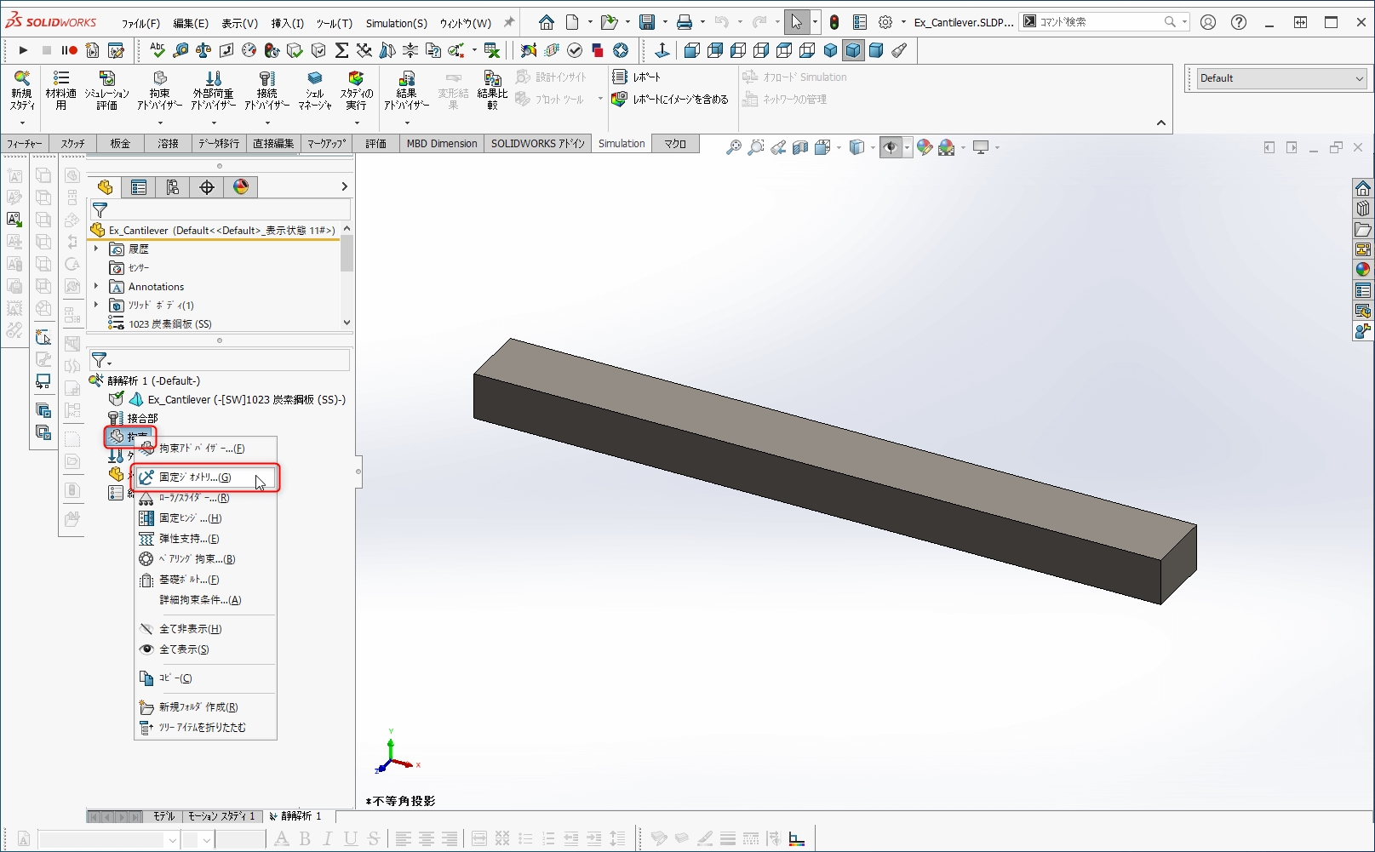Run the study via スタディの実行 icon

[356, 89]
